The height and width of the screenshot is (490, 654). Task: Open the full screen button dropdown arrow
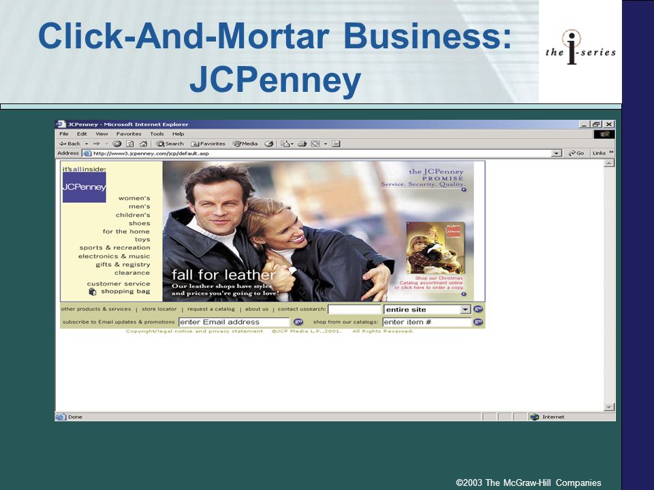[326, 144]
